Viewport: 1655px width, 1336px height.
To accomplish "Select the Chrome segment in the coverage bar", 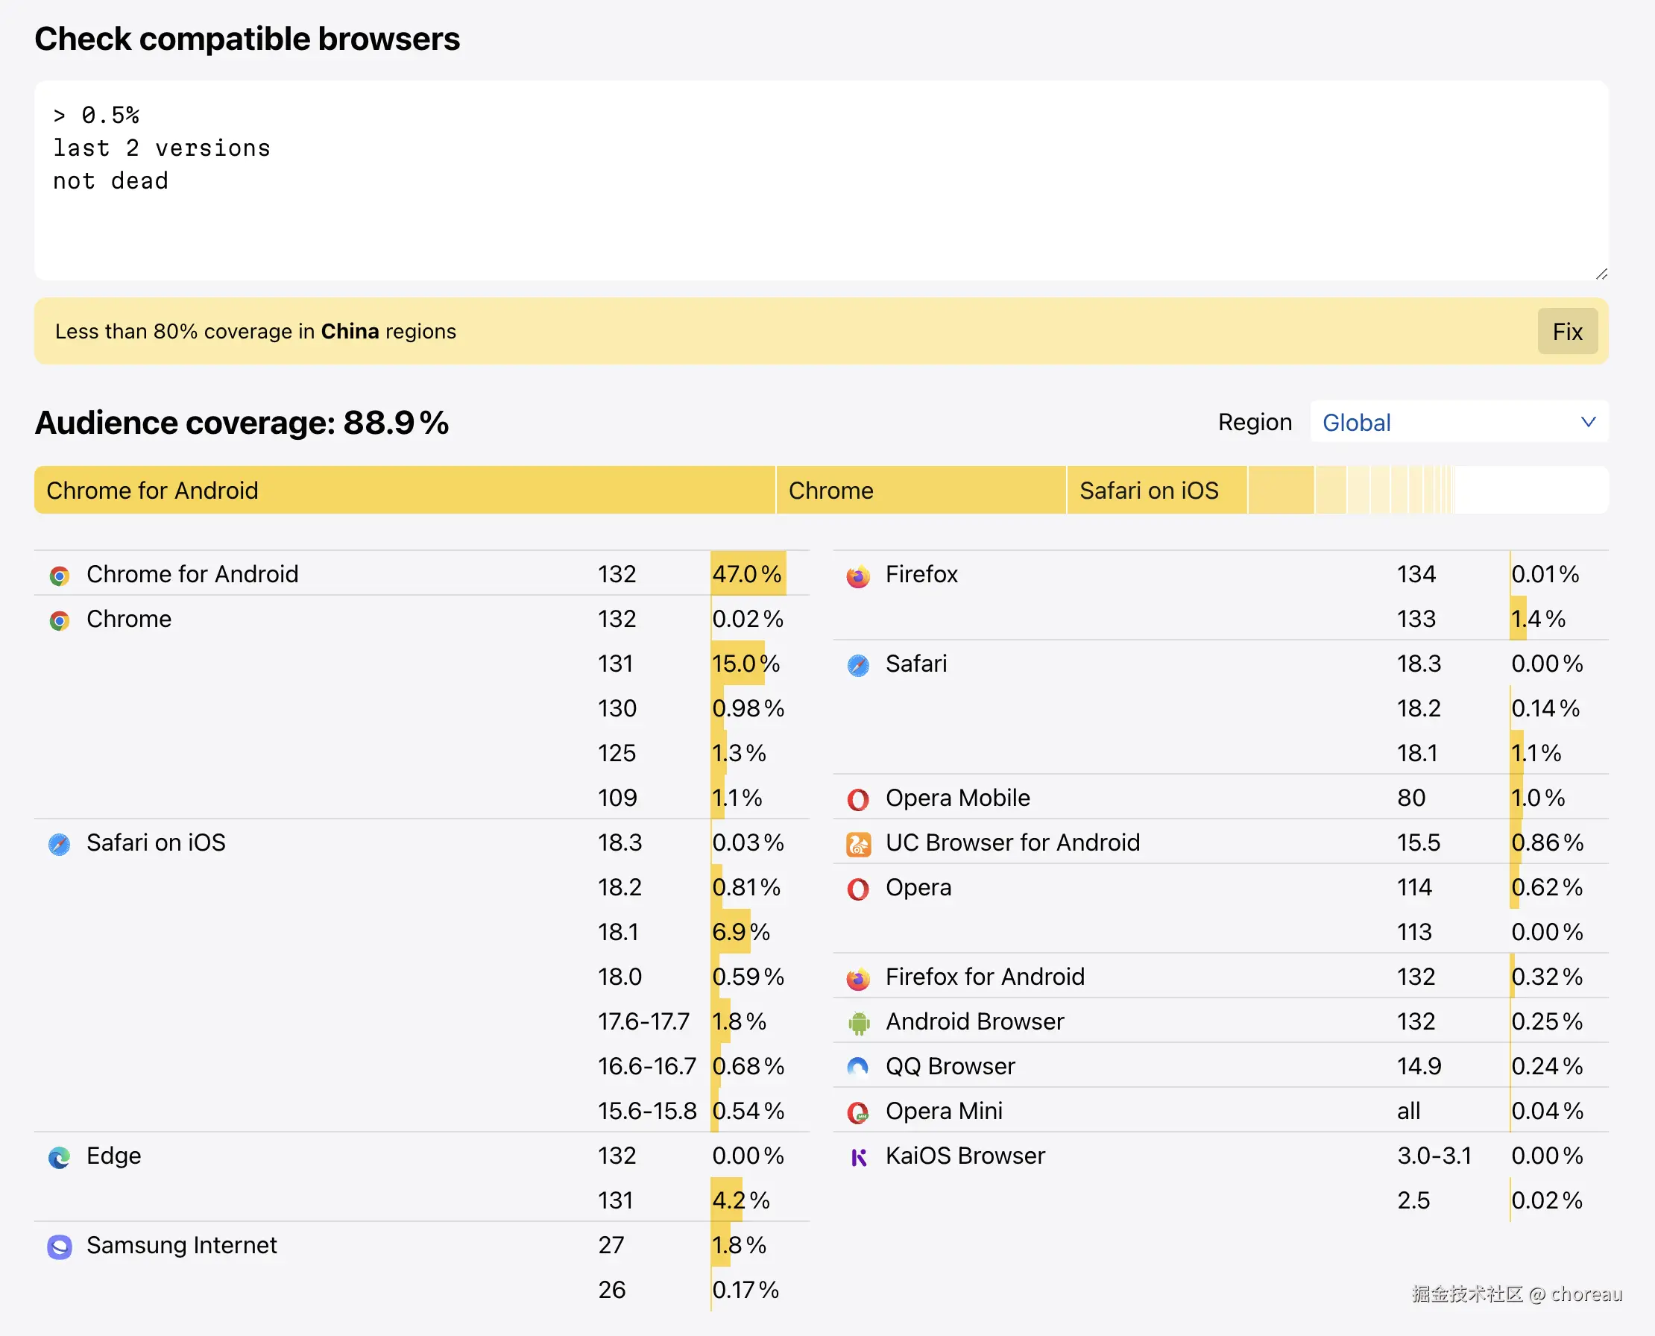I will [919, 491].
